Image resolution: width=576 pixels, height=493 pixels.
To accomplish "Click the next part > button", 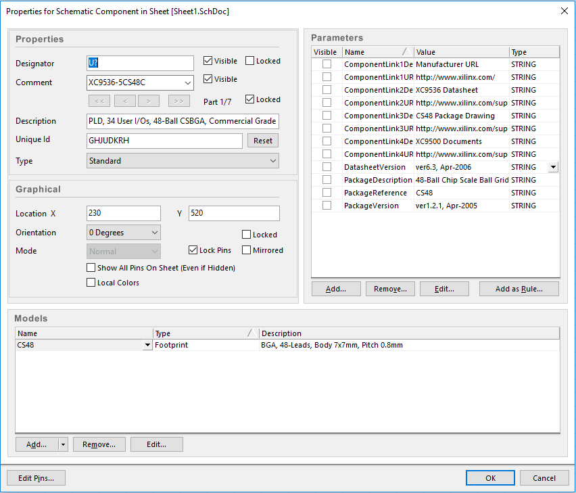I will click(148, 101).
